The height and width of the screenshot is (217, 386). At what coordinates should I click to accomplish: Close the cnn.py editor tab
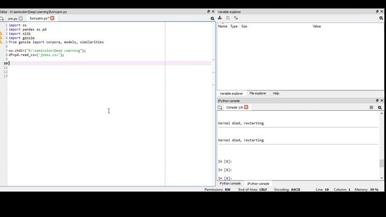[21, 18]
